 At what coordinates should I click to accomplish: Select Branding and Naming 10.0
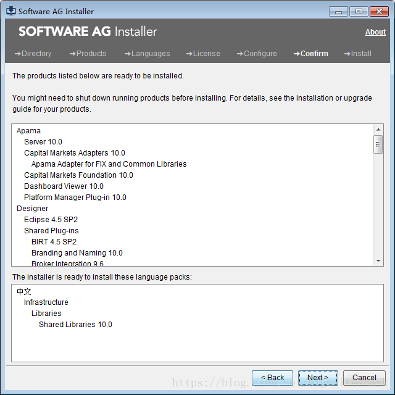77,252
